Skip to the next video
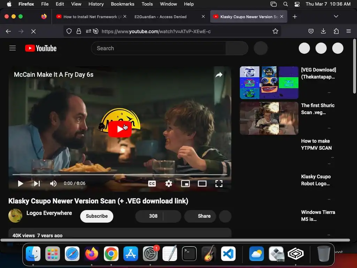 coord(37,184)
